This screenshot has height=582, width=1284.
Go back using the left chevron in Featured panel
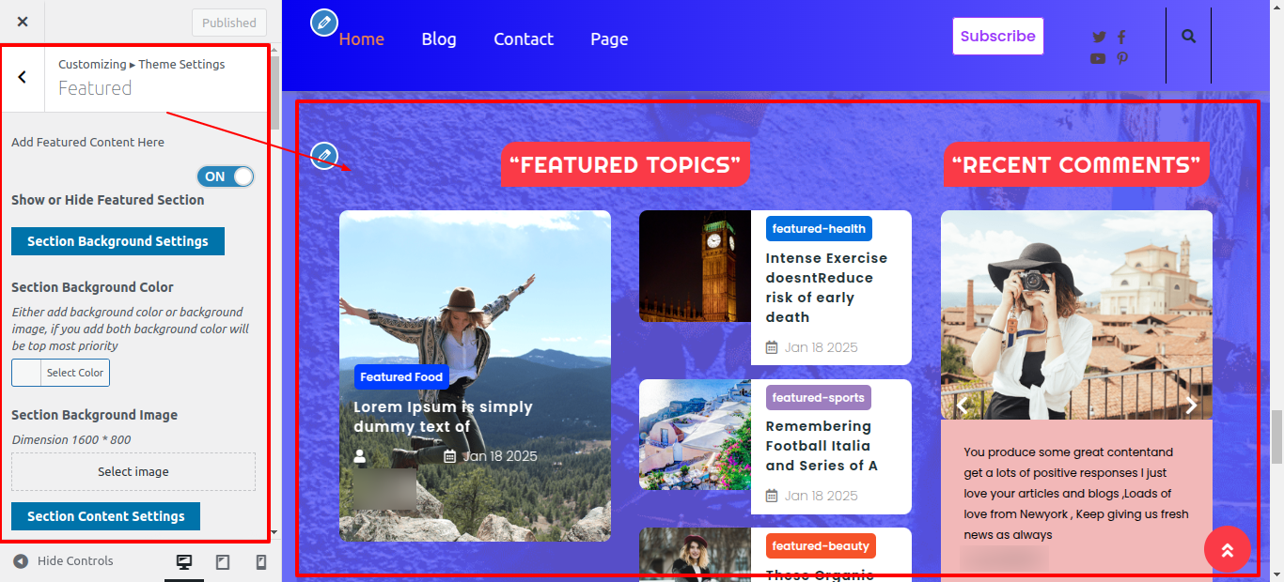(x=23, y=77)
